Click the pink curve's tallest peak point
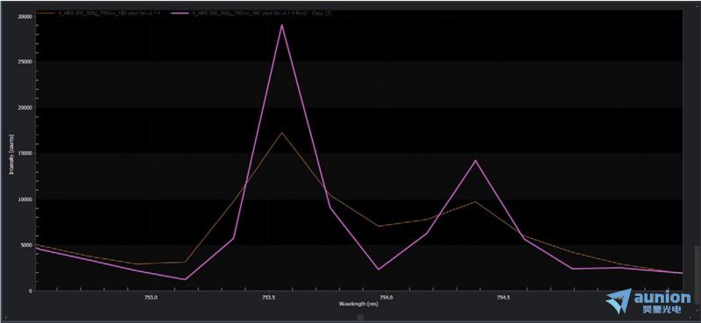 281,25
